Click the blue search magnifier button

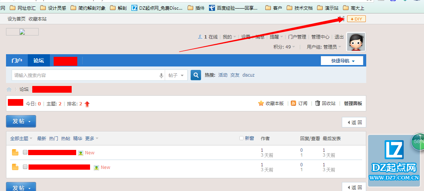(196, 75)
